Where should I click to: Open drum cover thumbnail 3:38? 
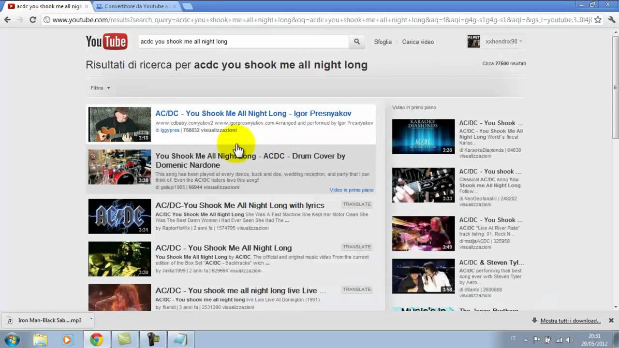coord(119,167)
